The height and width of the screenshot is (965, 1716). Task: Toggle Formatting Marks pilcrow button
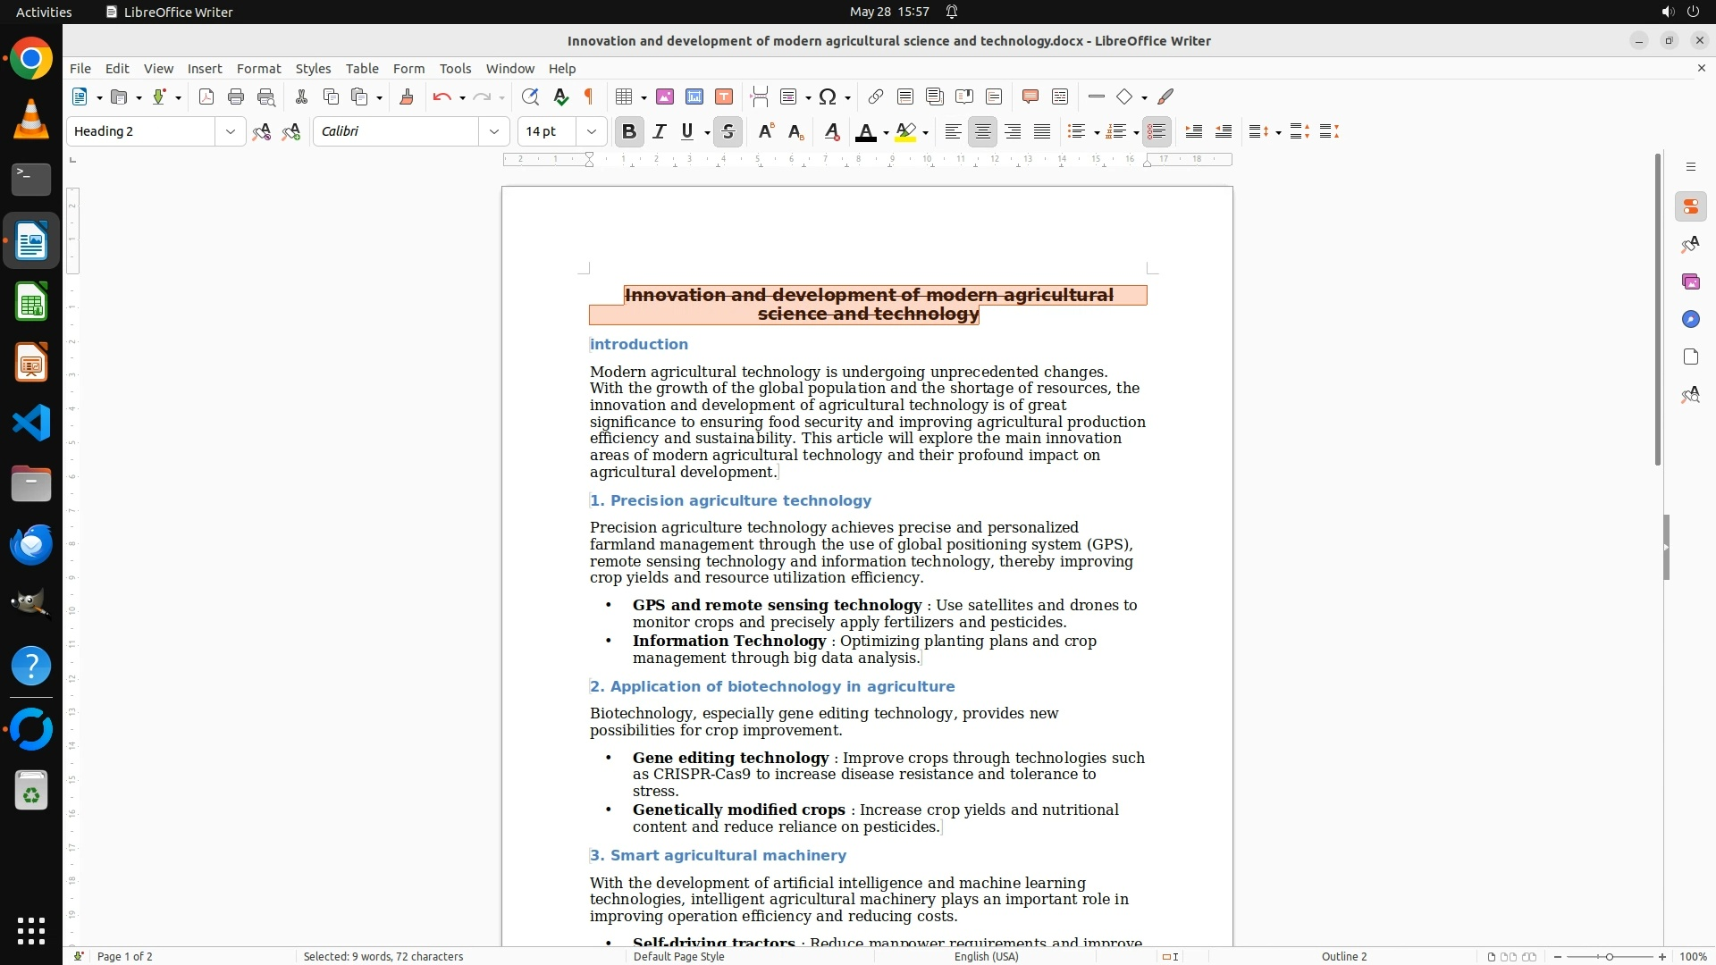click(x=589, y=97)
